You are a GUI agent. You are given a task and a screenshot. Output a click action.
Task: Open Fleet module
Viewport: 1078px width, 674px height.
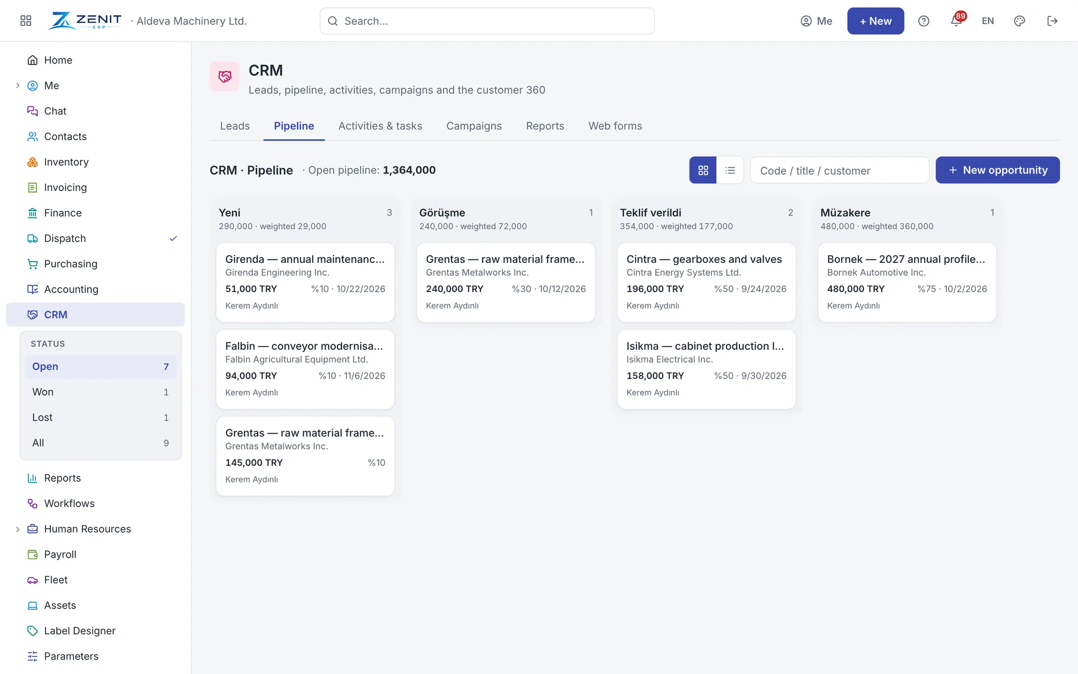(95, 580)
